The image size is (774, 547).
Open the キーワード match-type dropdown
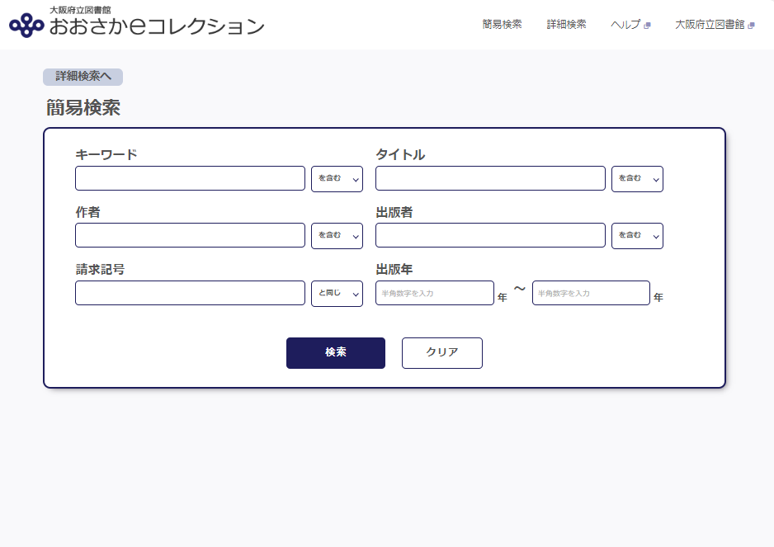coord(337,179)
